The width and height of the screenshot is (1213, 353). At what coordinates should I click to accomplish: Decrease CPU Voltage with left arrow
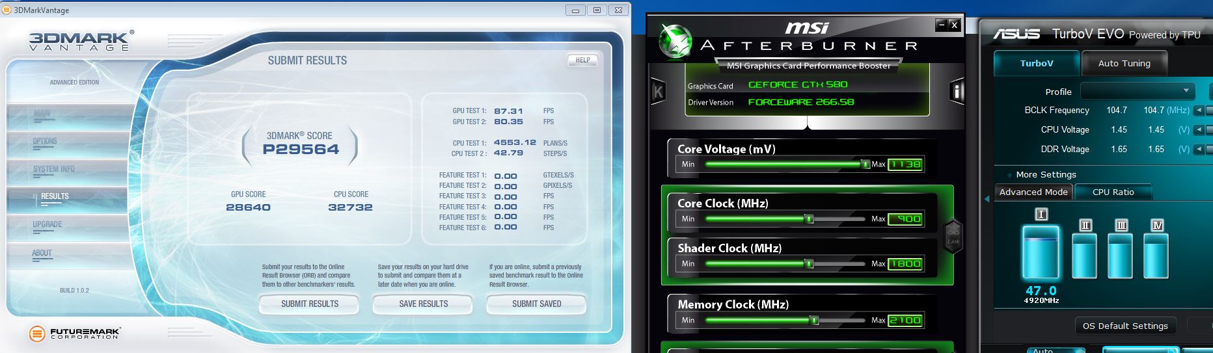[x=1199, y=130]
